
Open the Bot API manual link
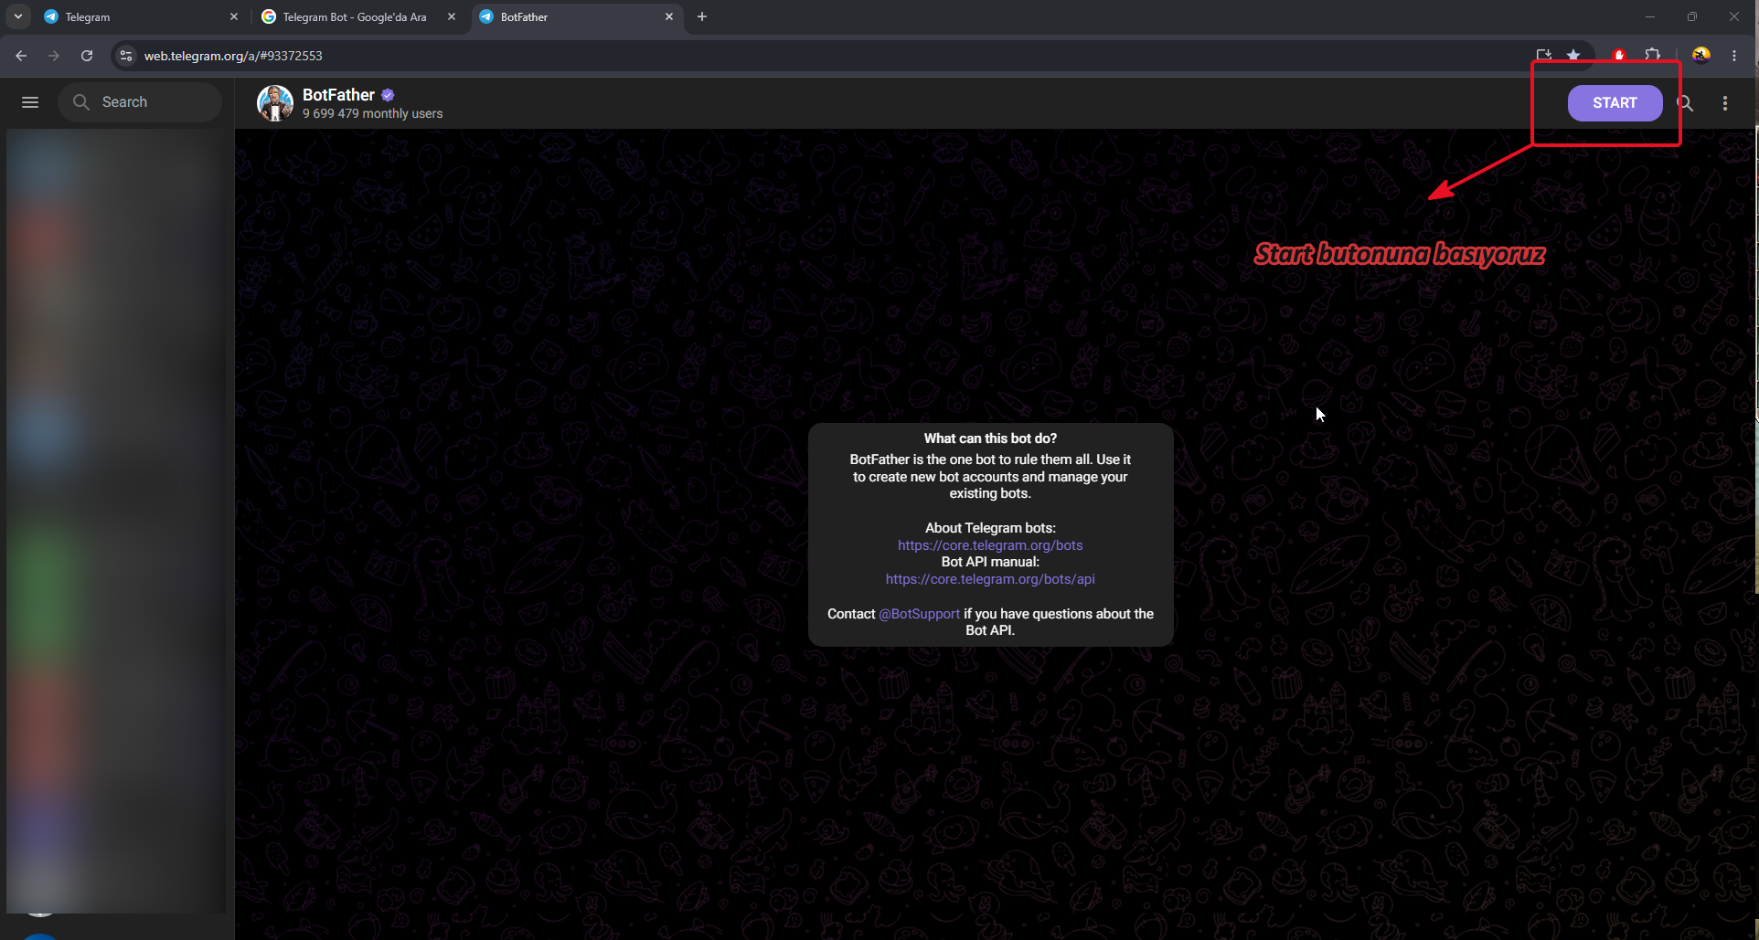pos(990,579)
